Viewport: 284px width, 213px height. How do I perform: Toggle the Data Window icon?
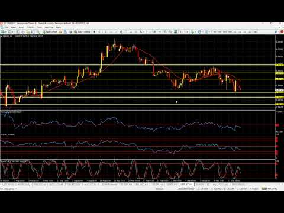click(x=23, y=32)
